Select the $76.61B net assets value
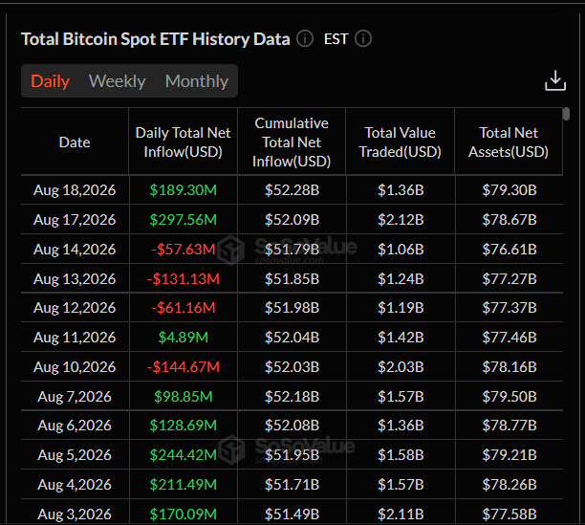This screenshot has height=525, width=585. point(509,249)
